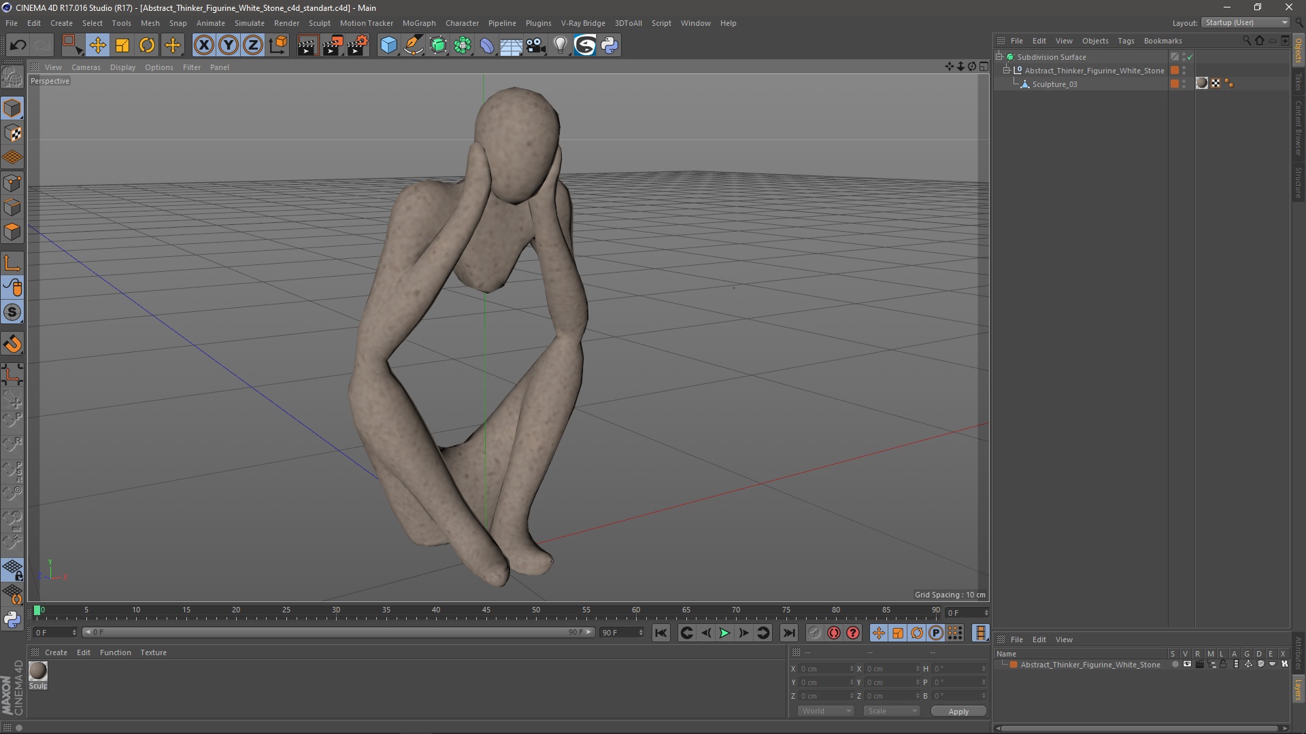Open the MoGraph menu

(x=419, y=23)
